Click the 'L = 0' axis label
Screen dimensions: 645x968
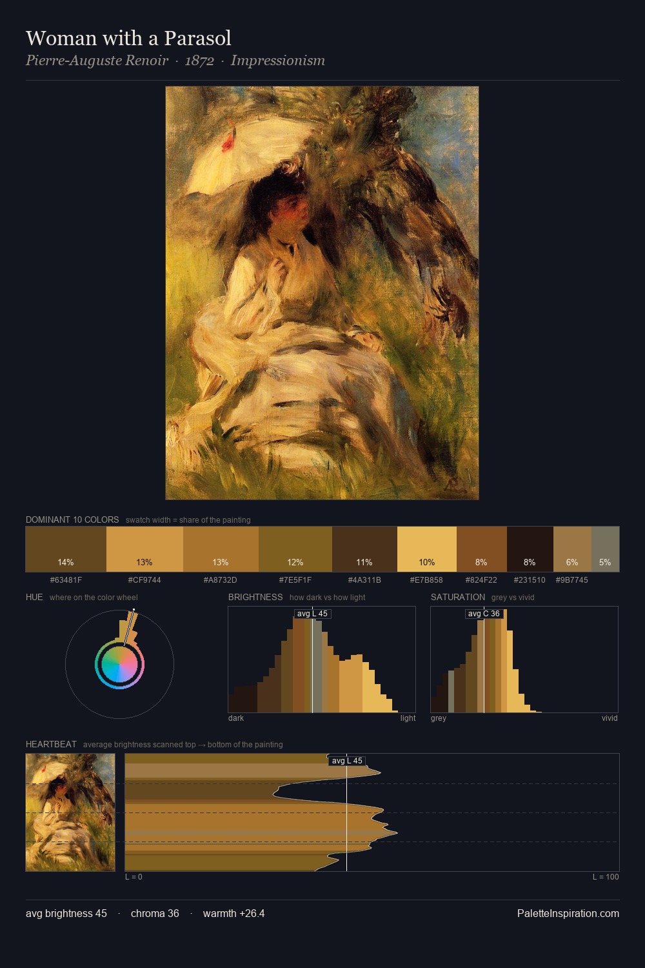point(134,877)
